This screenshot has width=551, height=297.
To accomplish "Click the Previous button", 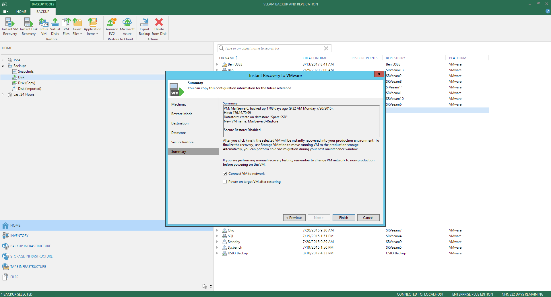I will pyautogui.click(x=294, y=218).
